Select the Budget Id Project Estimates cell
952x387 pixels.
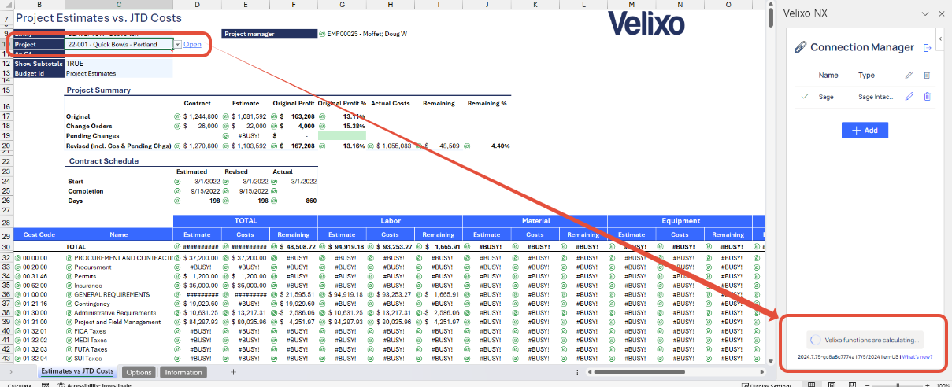click(118, 73)
